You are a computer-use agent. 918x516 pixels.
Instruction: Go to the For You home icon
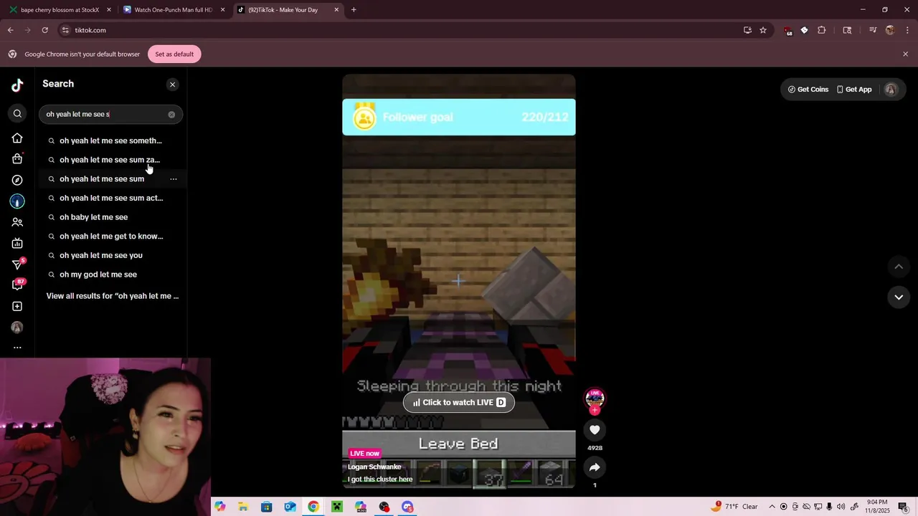(17, 138)
